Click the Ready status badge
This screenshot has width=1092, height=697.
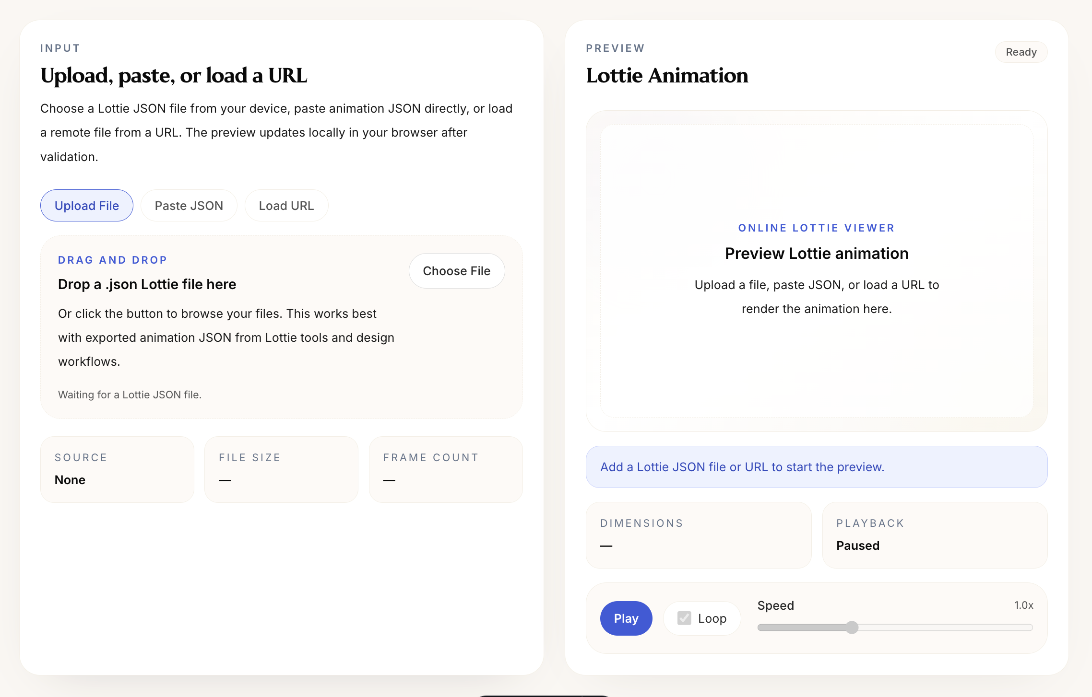pyautogui.click(x=1021, y=52)
